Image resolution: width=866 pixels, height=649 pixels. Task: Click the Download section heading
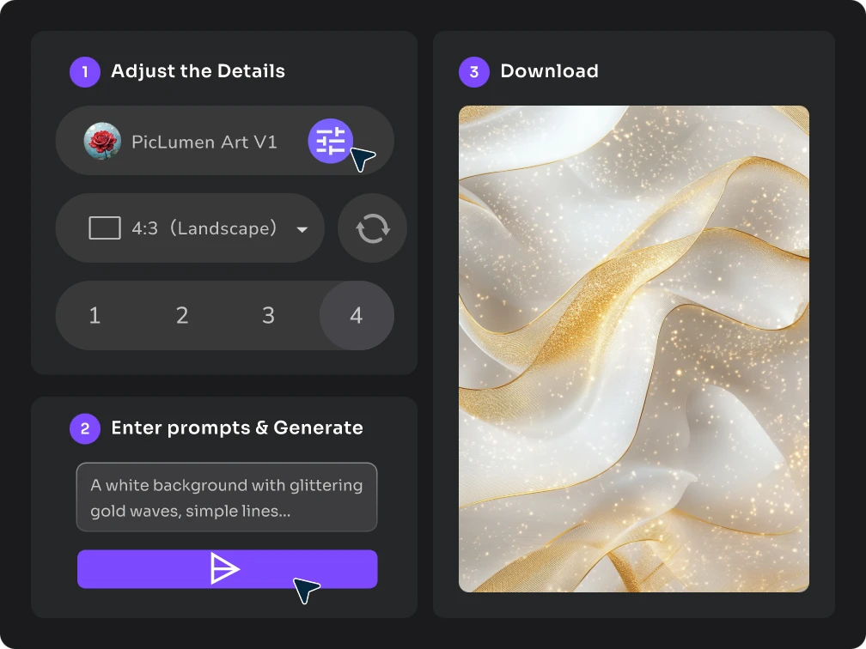tap(549, 71)
